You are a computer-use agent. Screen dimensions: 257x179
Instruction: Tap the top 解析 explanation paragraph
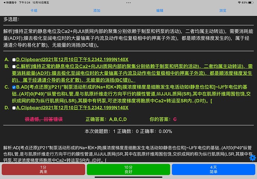128,38
